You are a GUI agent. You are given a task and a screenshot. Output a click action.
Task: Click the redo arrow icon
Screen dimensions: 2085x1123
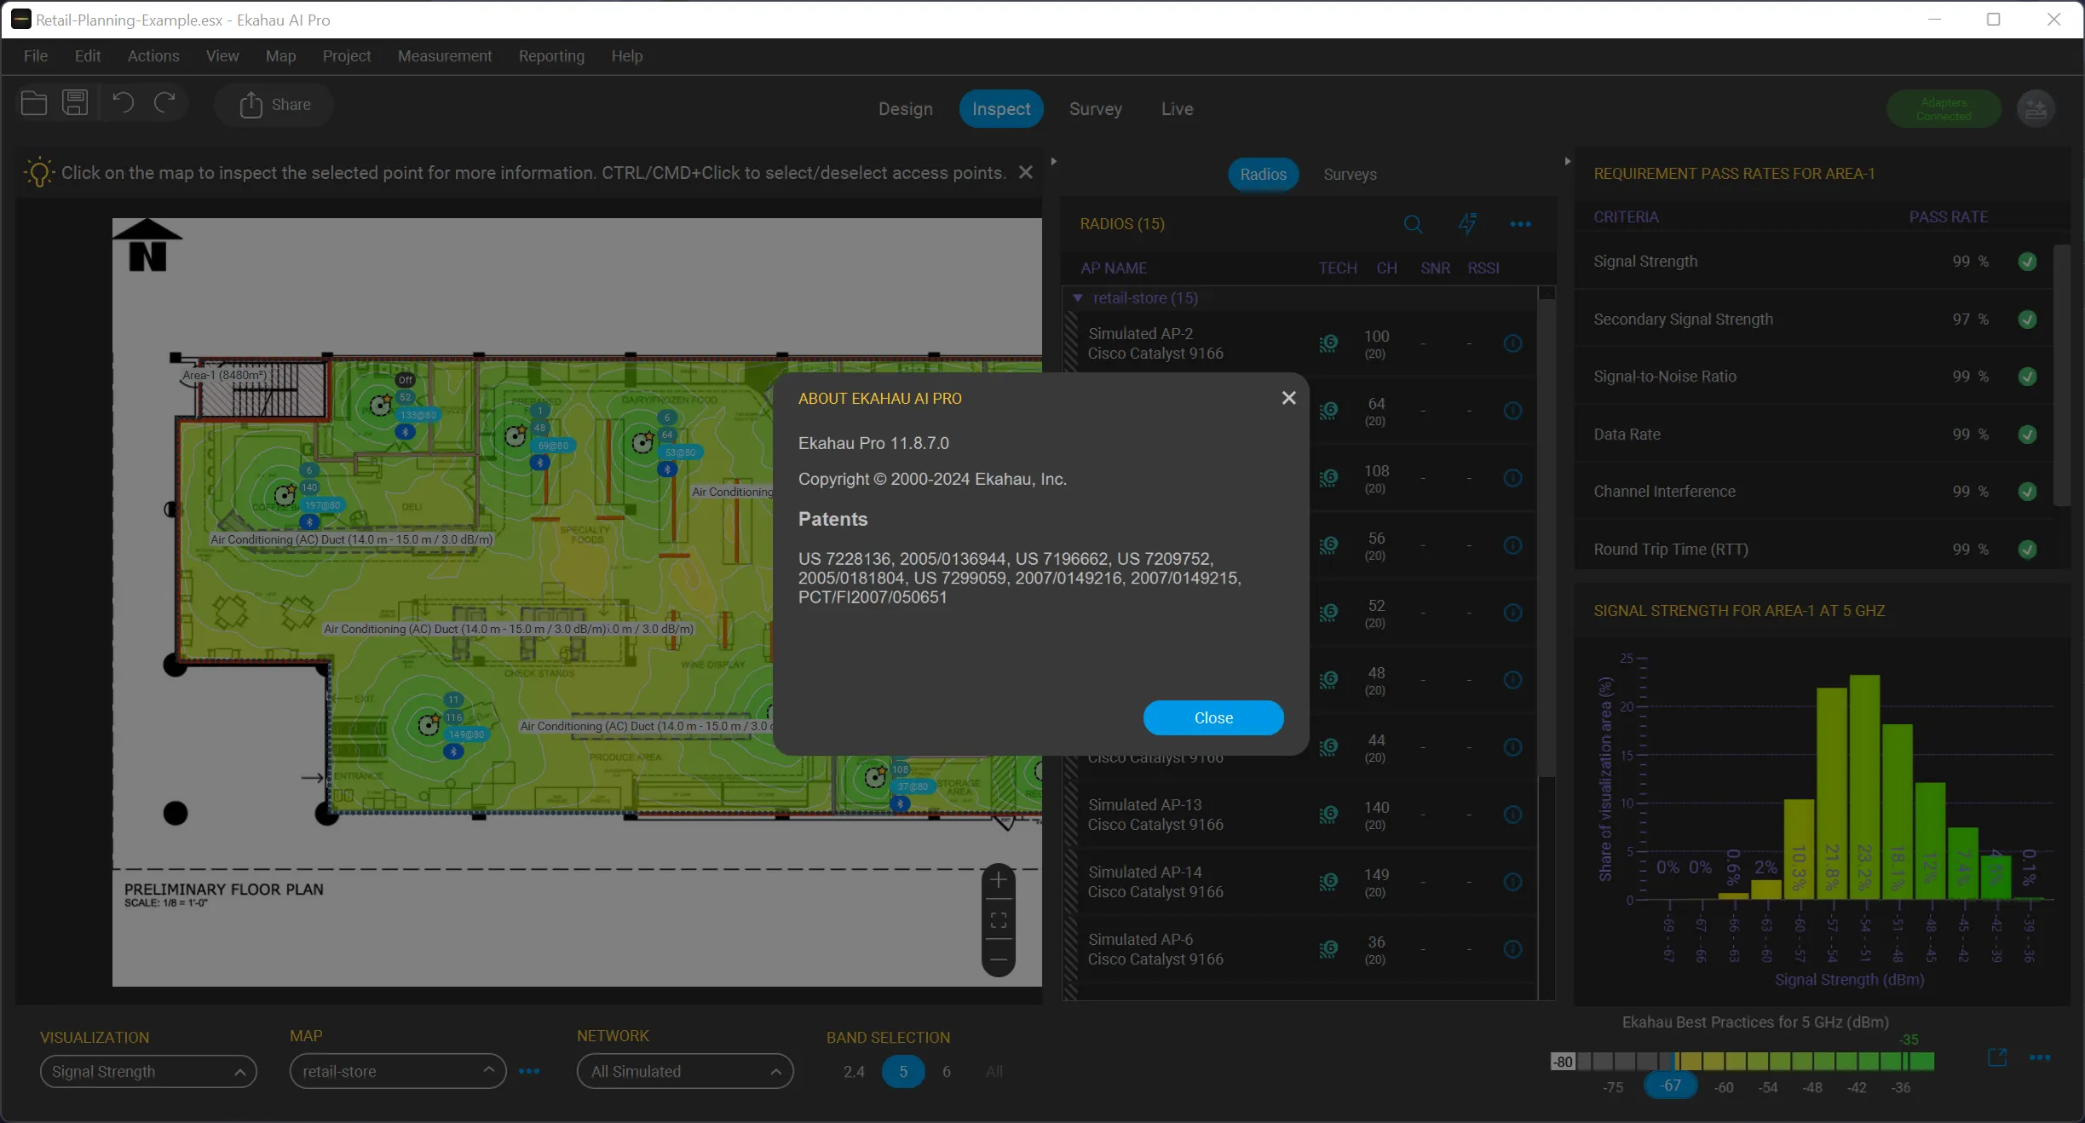[x=164, y=104]
